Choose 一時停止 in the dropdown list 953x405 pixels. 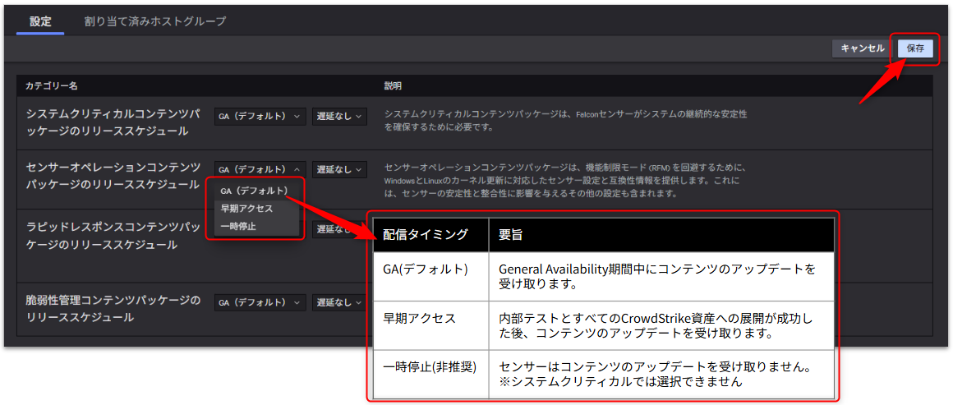click(255, 226)
